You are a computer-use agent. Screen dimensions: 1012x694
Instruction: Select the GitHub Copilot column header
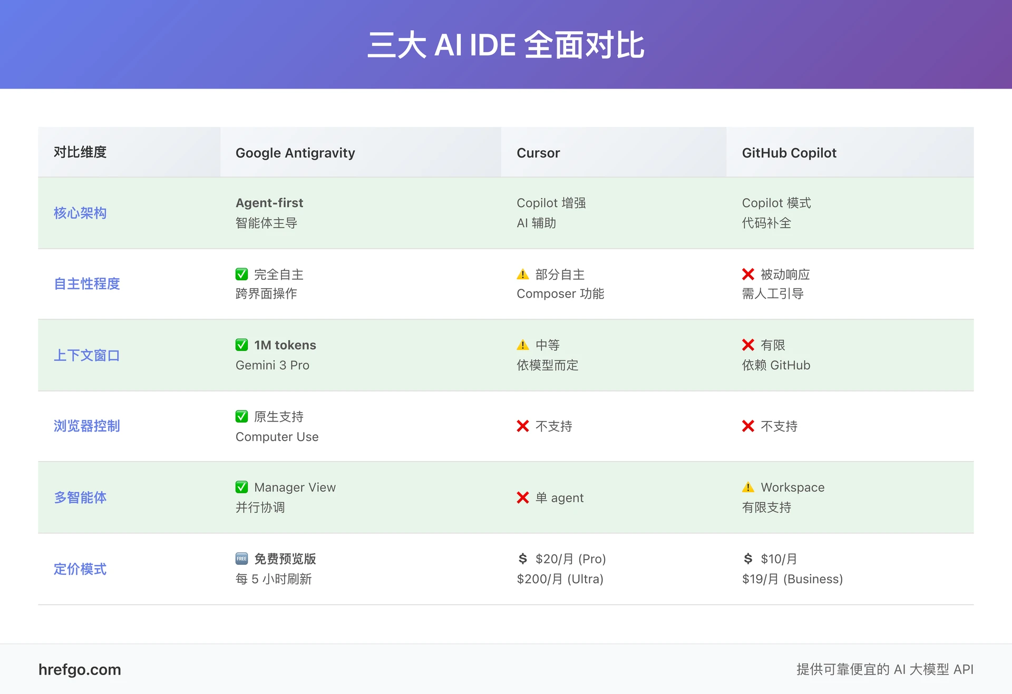tap(789, 153)
